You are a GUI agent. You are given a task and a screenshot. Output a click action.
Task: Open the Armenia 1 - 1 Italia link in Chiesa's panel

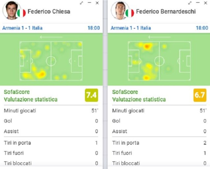click(22, 28)
